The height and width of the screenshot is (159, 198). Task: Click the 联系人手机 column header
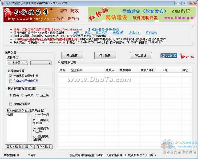coord(150,70)
